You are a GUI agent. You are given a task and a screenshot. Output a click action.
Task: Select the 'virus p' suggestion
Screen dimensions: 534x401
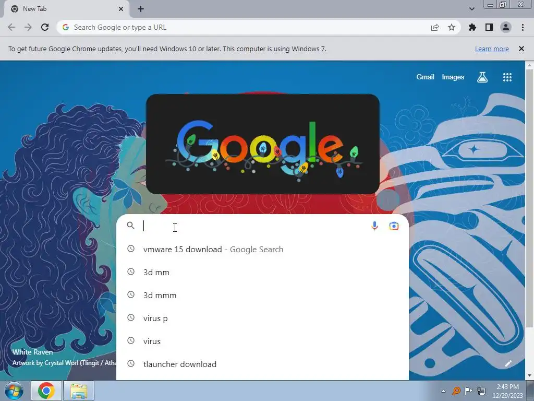[x=262, y=318]
